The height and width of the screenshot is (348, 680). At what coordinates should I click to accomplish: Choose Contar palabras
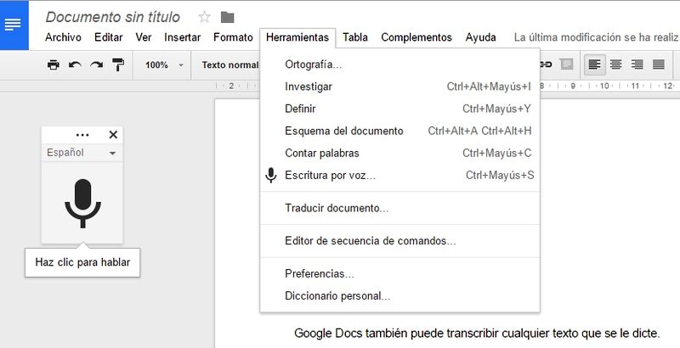399,154
